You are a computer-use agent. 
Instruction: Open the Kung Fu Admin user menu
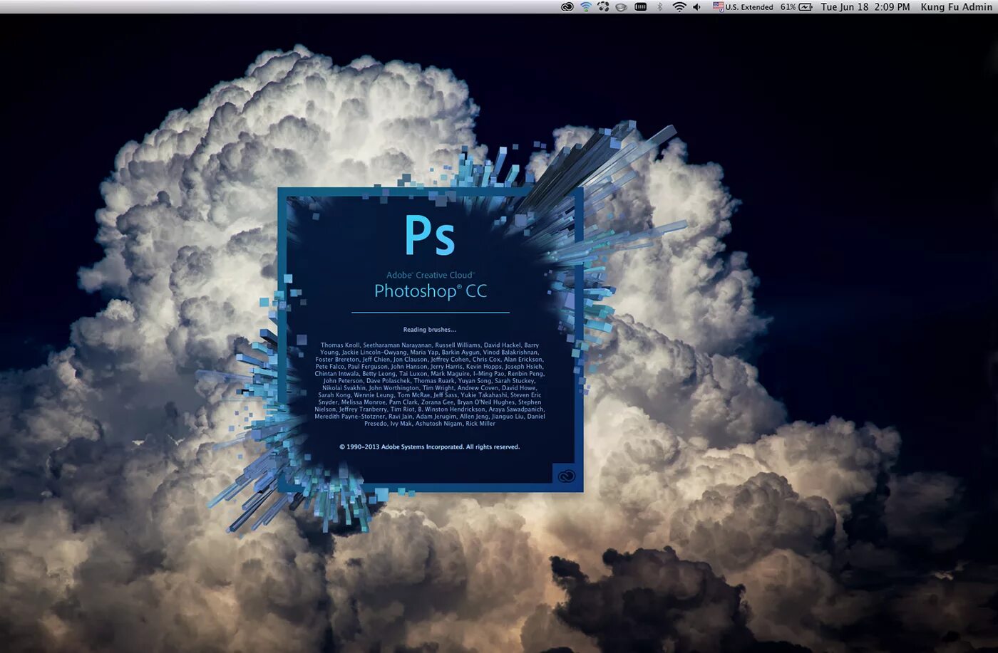tap(956, 7)
